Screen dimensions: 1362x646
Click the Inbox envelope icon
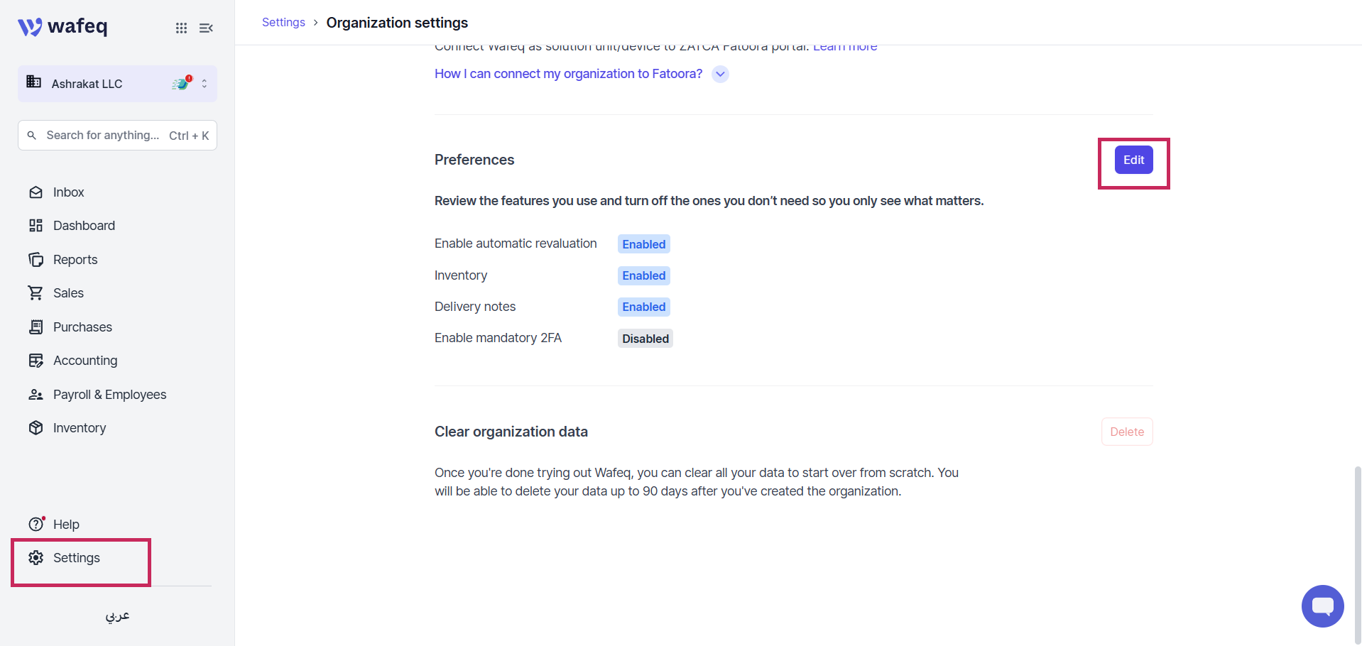(x=36, y=192)
